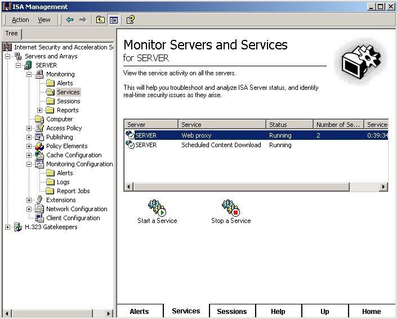Select Sessions under Monitoring in tree
Screen dimensions: 397x319
(x=69, y=101)
